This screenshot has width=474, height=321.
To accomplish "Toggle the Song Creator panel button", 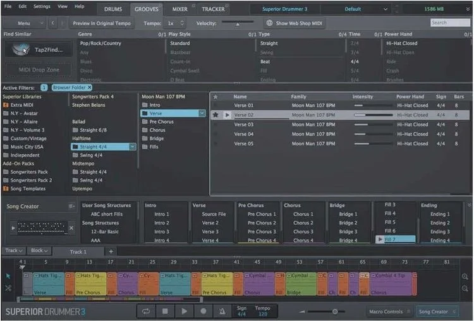I will (x=437, y=312).
